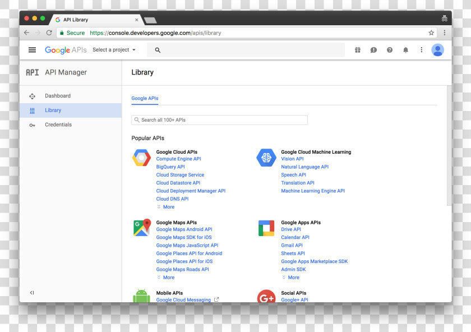Click the search magnifier icon in top bar
471x332 pixels.
pos(158,50)
